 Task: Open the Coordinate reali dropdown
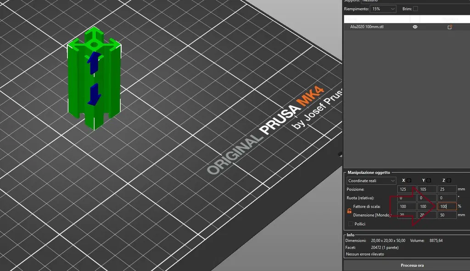pos(371,181)
